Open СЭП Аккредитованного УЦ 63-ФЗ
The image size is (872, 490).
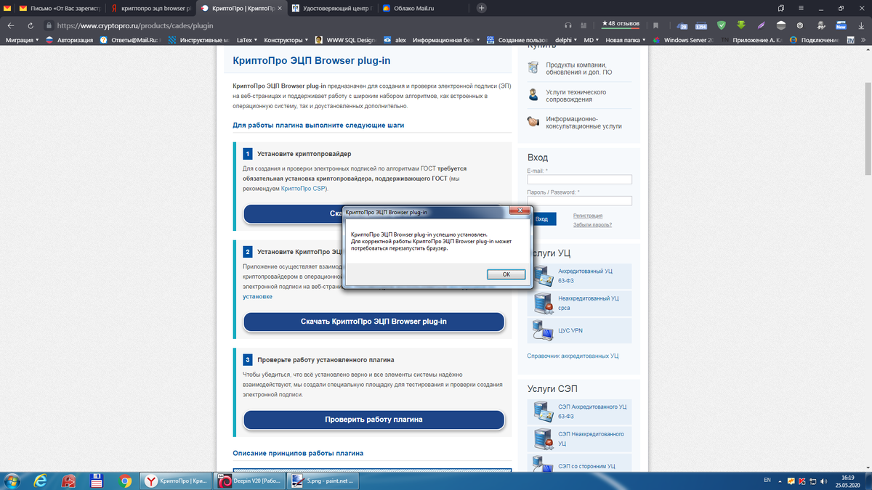coord(579,412)
